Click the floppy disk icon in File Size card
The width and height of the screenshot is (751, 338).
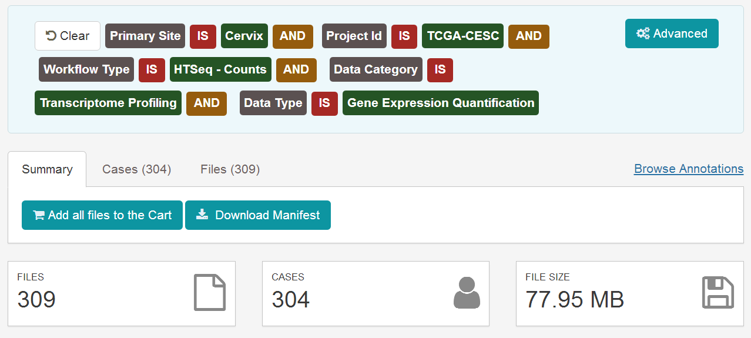[x=718, y=293]
